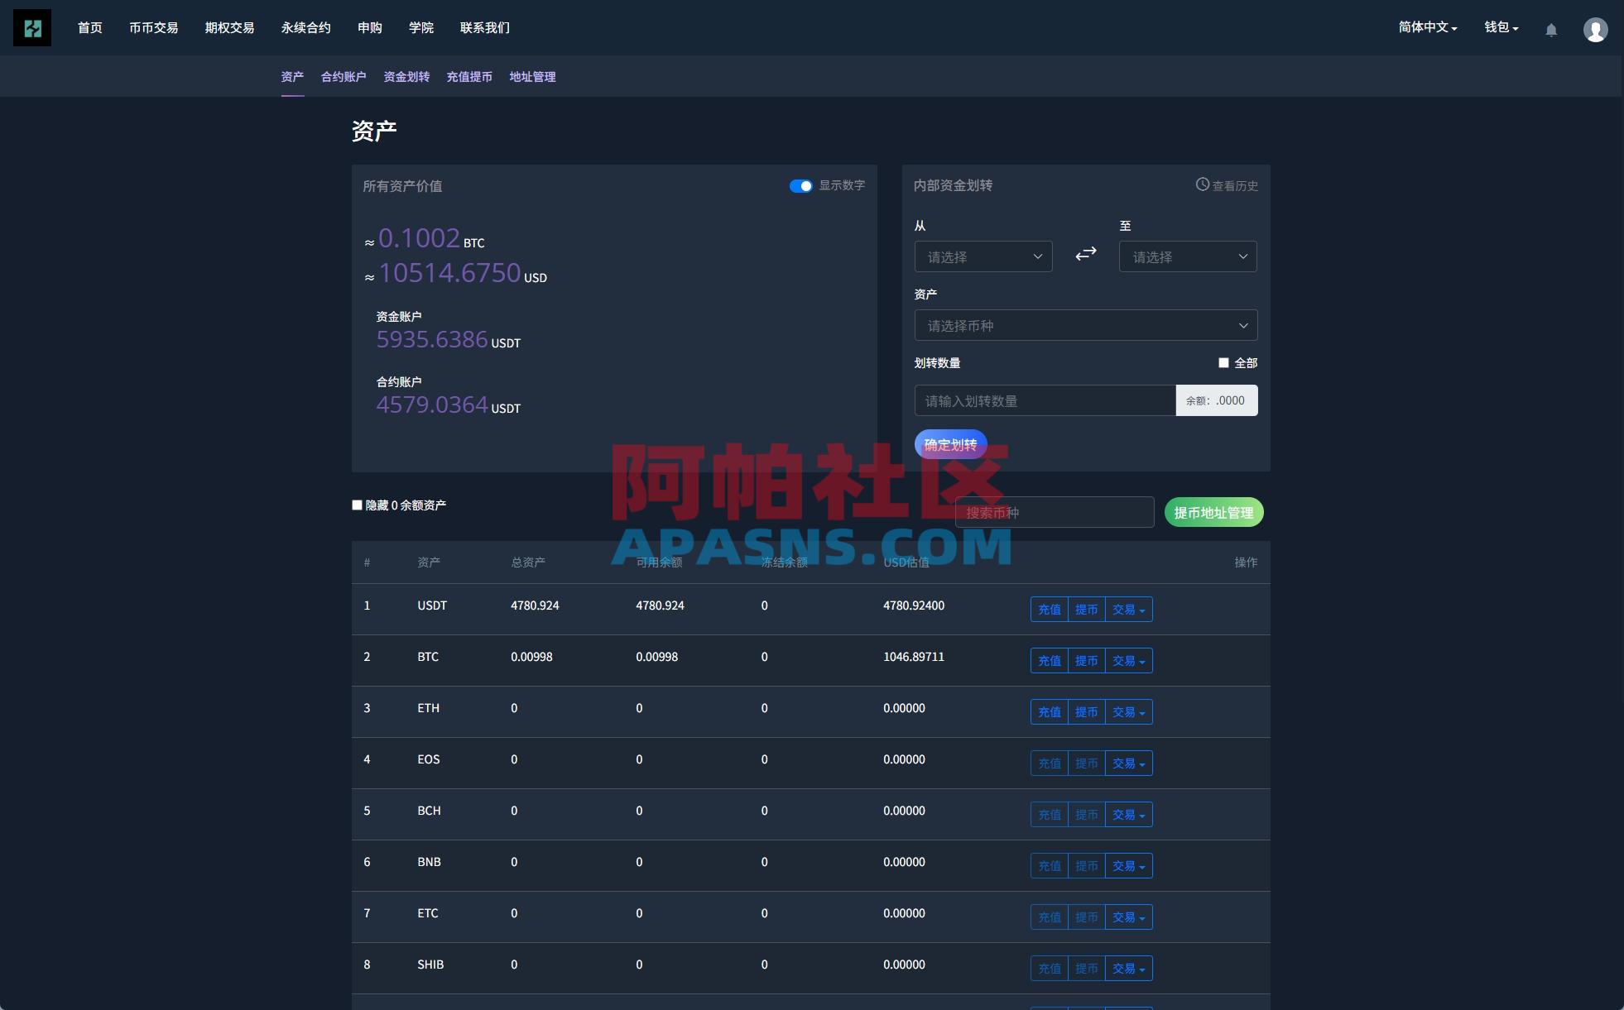Screen dimensions: 1624x1010
Task: Click the clock icon next to 查看历史
Action: 1202,185
